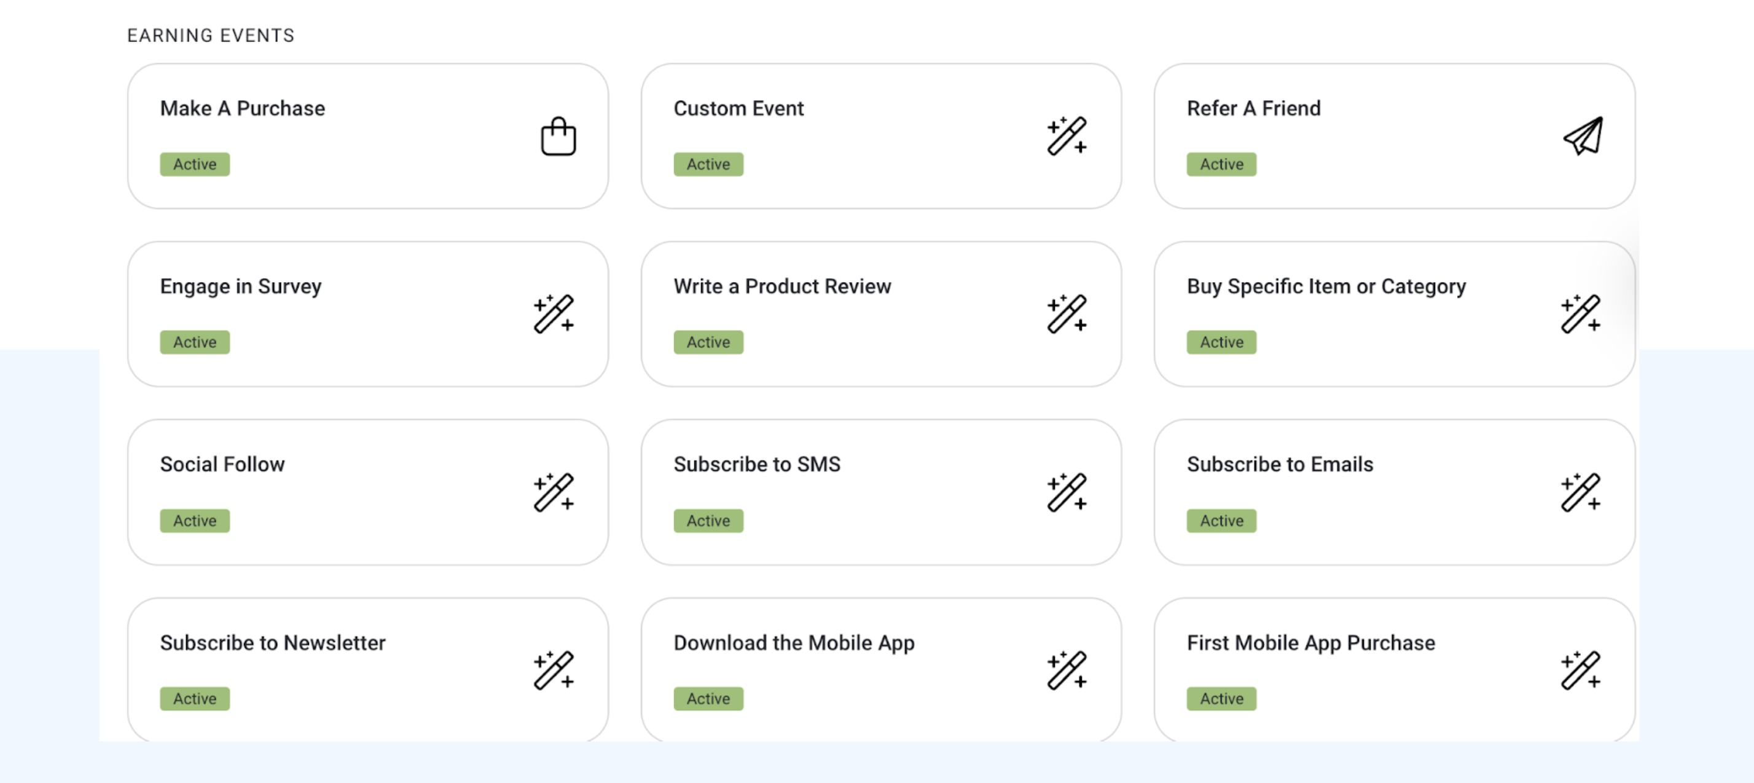
Task: Click the Active badge under Subscribe to Emails
Action: (x=1221, y=521)
